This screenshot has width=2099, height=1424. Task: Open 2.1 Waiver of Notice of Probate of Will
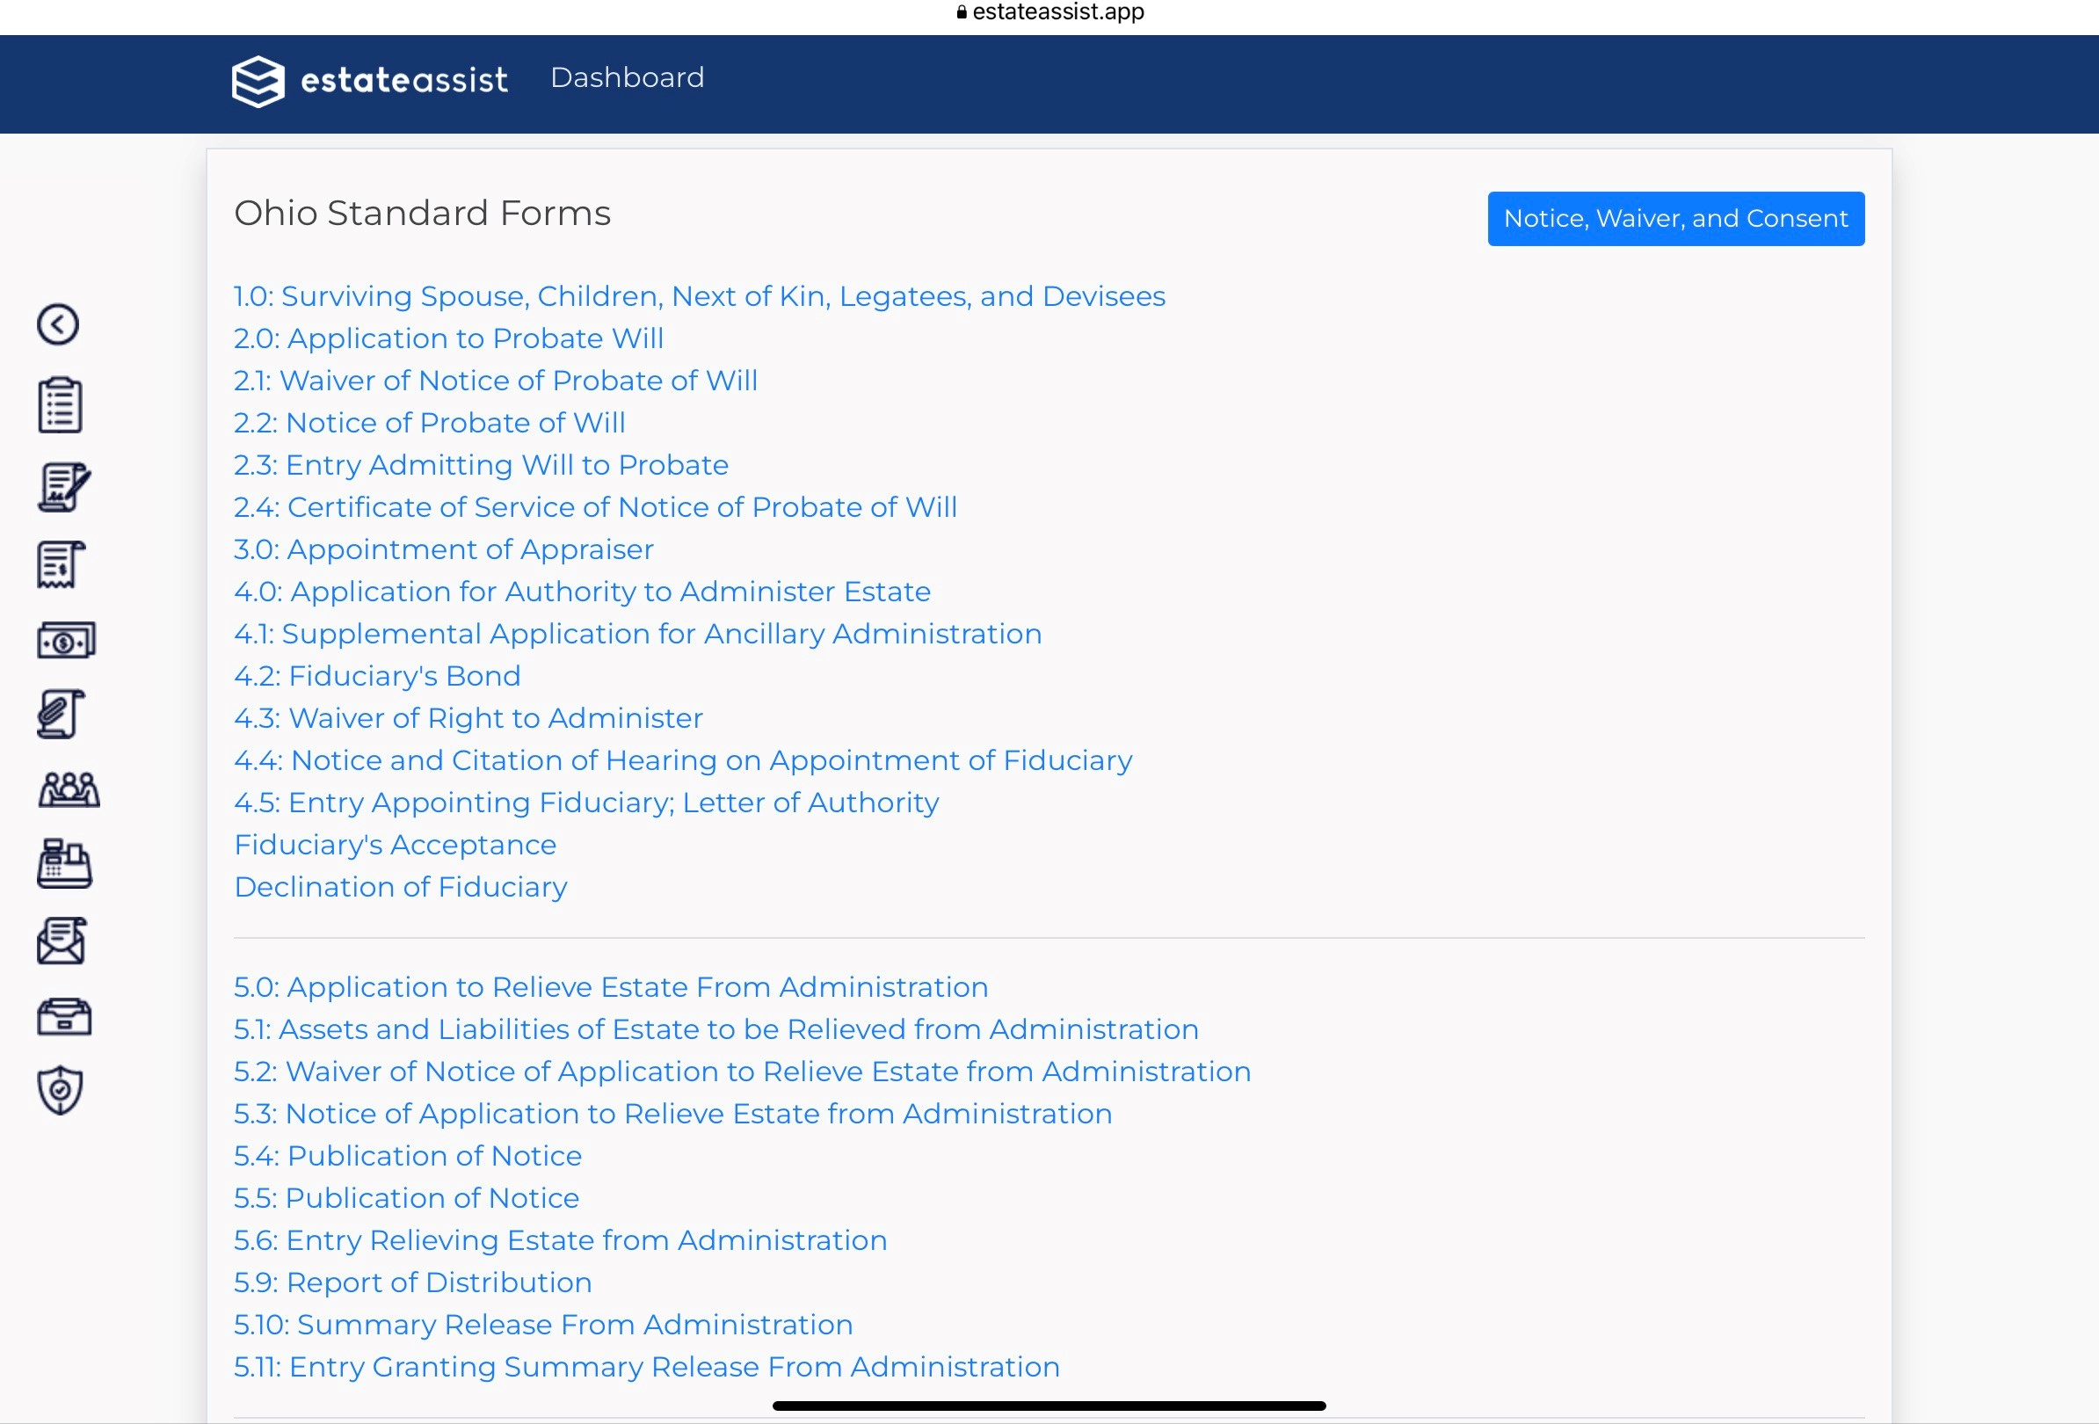tap(496, 381)
